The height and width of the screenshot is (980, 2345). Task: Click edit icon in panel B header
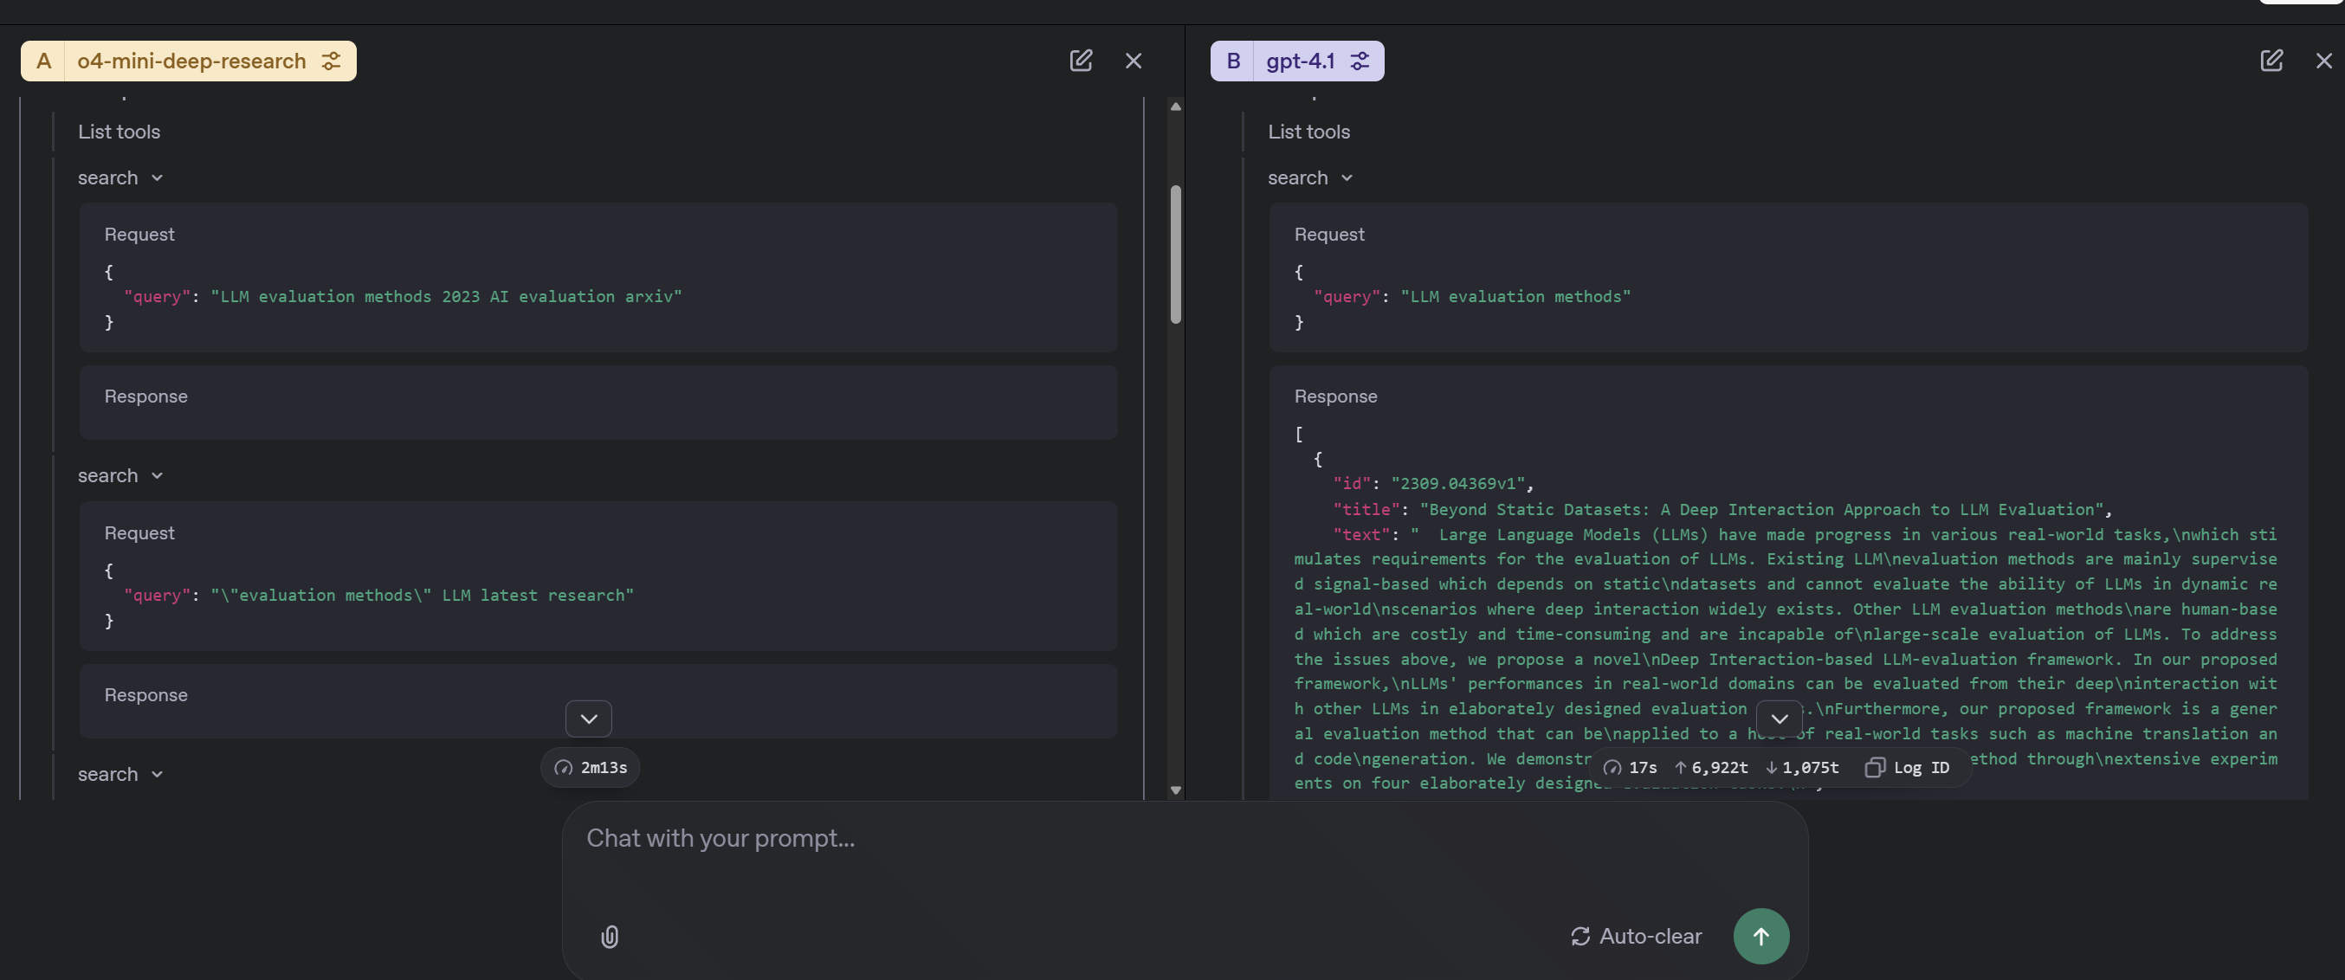pyautogui.click(x=2271, y=61)
